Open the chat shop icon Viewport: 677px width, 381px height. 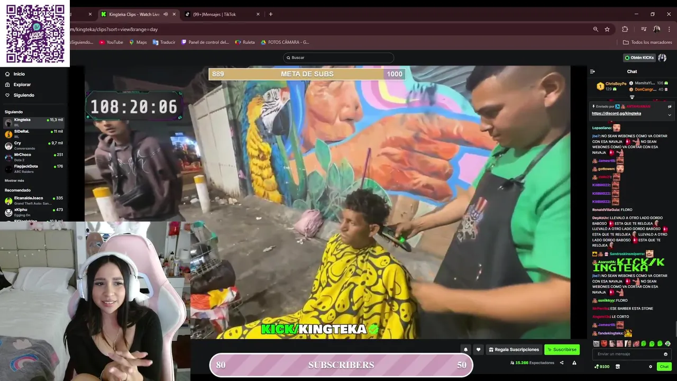pyautogui.click(x=617, y=367)
